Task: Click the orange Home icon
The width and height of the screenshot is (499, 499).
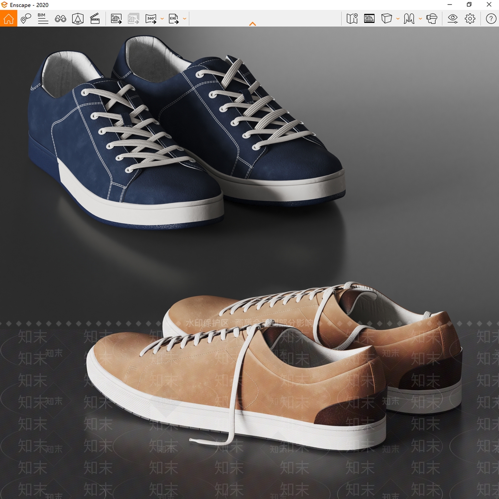Action: click(8, 18)
